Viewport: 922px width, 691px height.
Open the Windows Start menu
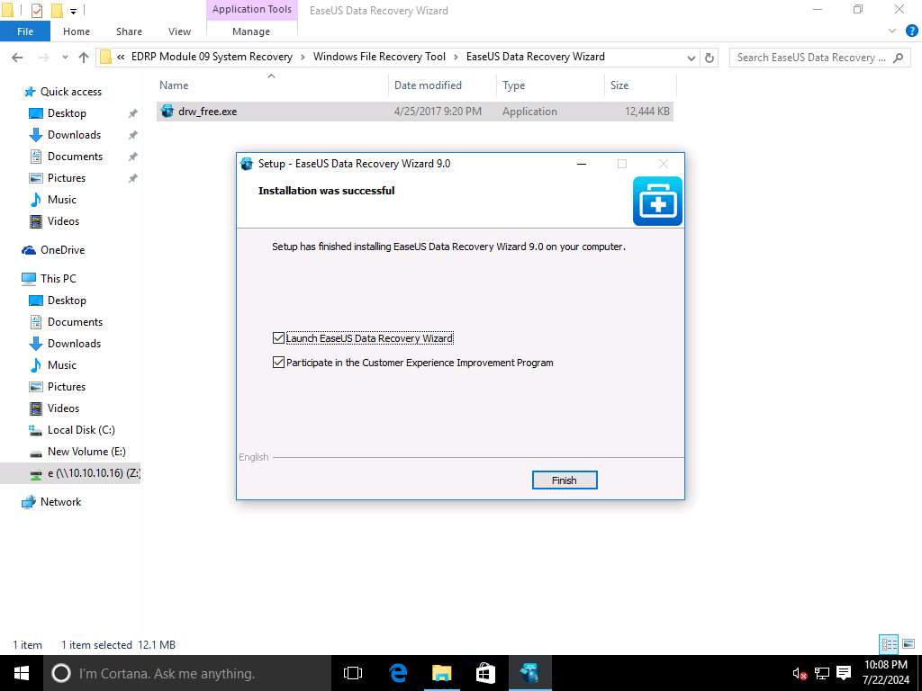[x=22, y=673]
